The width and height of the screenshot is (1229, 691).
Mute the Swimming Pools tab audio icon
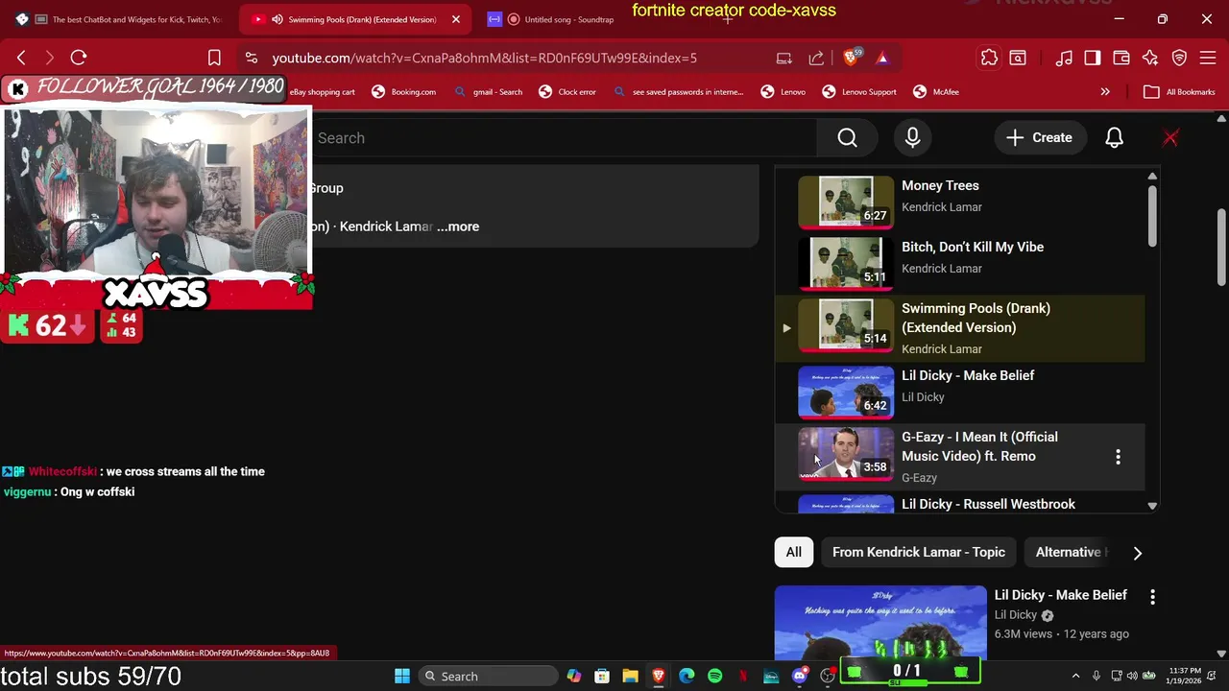277,19
